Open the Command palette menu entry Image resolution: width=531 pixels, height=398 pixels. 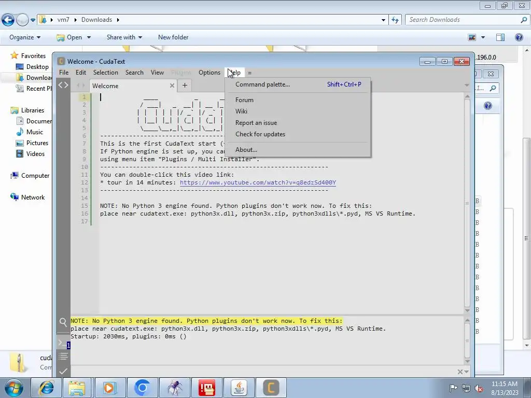[x=298, y=84]
